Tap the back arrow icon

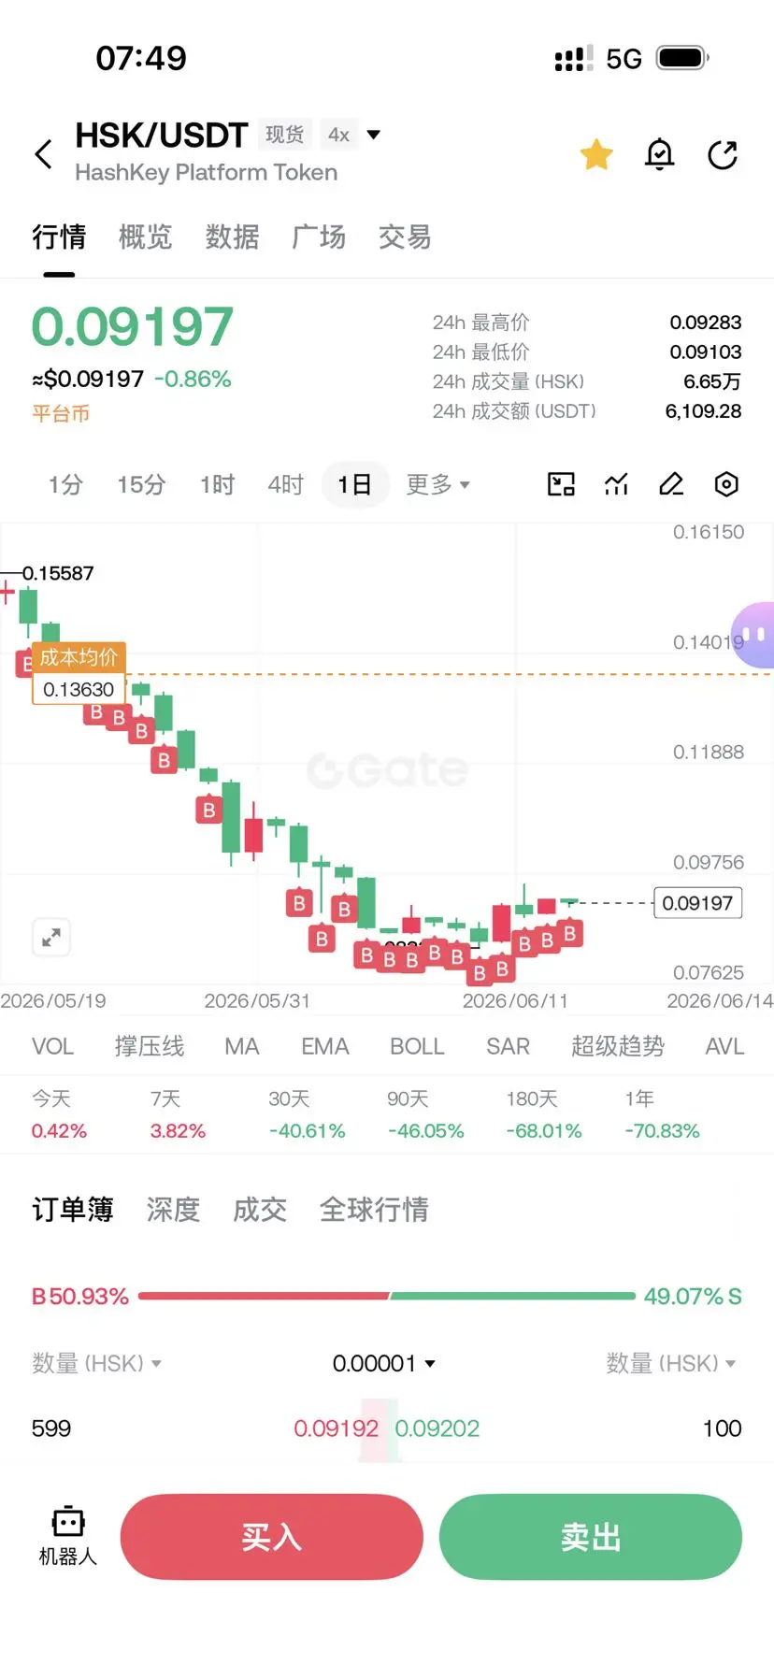pyautogui.click(x=44, y=154)
